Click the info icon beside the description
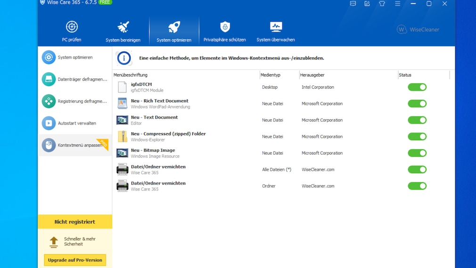This screenshot has height=268, width=476. click(124, 58)
